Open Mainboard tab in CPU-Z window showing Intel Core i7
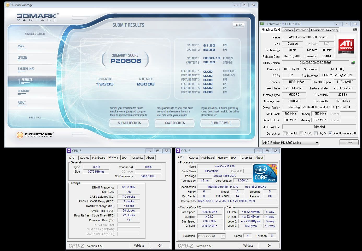Viewport: 362px width, 251px height. (208, 158)
